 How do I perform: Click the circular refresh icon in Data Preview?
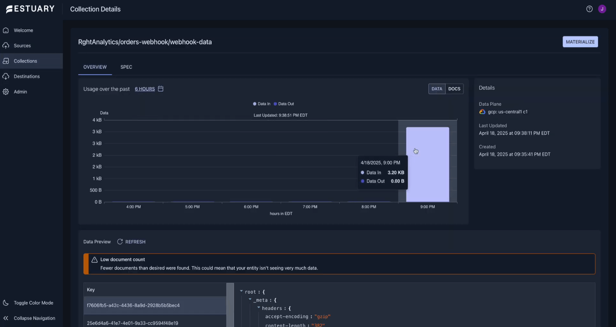click(x=120, y=242)
